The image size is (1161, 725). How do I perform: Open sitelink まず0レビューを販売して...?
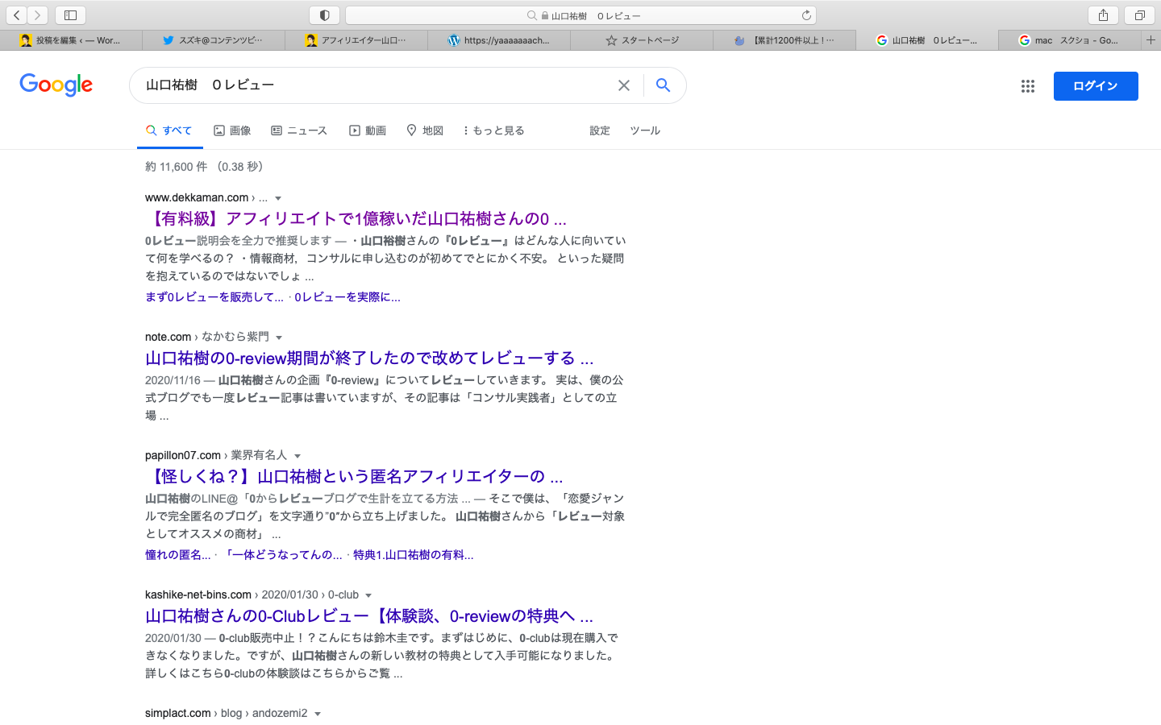[214, 297]
